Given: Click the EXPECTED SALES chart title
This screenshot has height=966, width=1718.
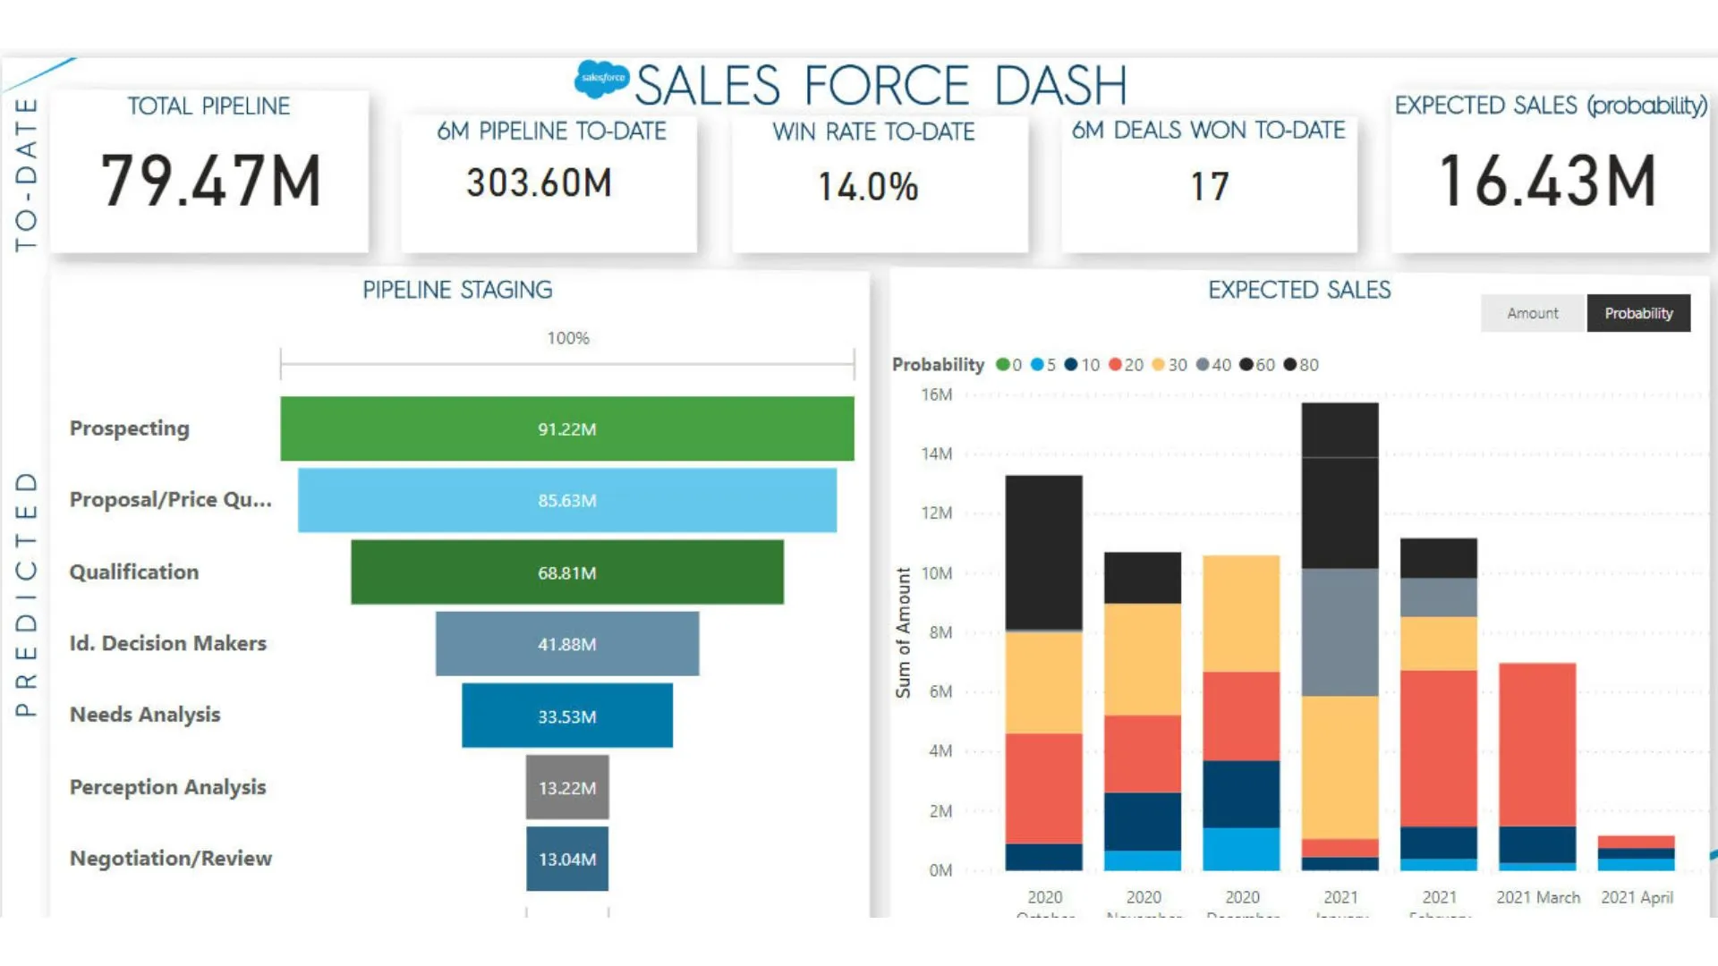Looking at the screenshot, I should (1299, 290).
